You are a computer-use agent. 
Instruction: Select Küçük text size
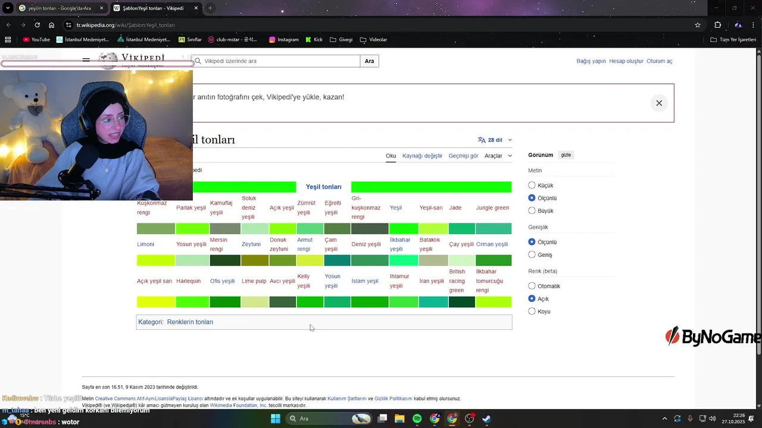click(532, 185)
